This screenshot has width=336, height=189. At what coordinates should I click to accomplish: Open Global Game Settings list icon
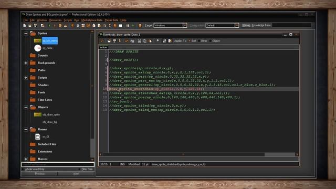point(128,26)
